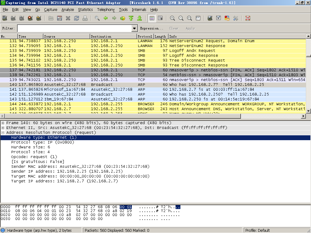Open the Internals menu
Screen dimensions: 311x233
[x=139, y=9]
